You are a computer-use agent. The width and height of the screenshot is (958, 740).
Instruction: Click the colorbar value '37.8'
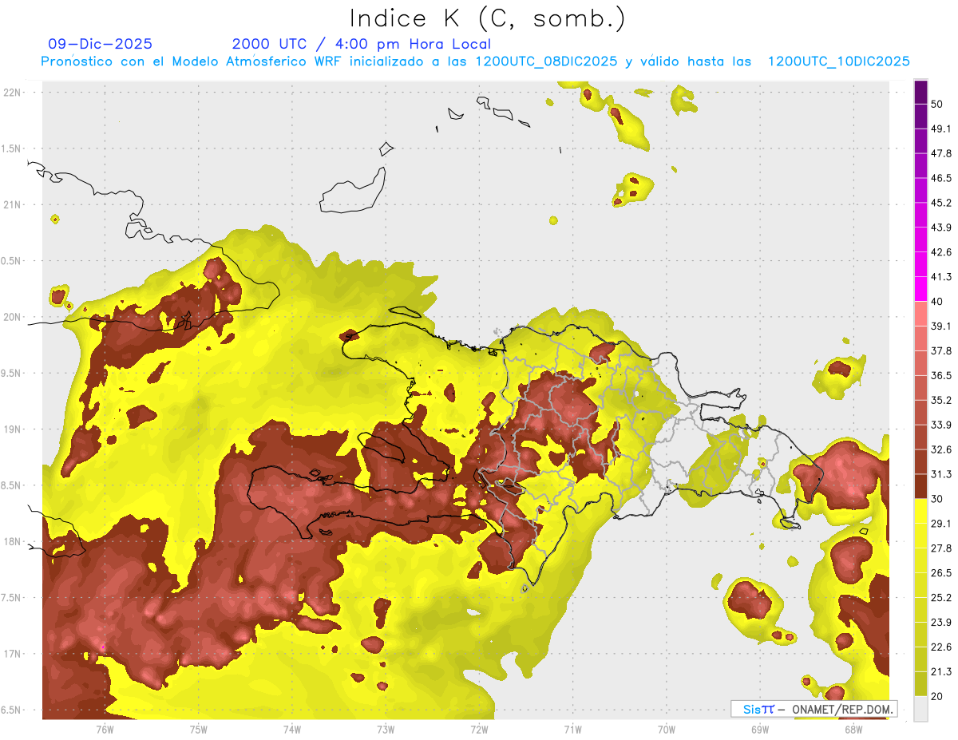[x=940, y=351]
